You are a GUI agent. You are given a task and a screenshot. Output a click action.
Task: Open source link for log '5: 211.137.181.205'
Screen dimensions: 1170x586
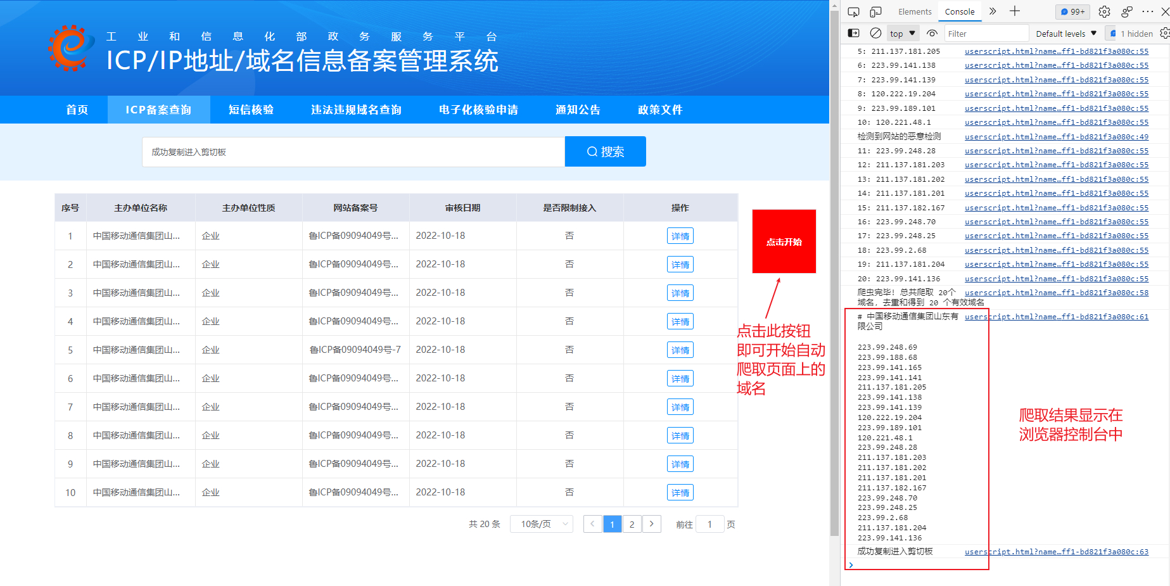pyautogui.click(x=1057, y=51)
